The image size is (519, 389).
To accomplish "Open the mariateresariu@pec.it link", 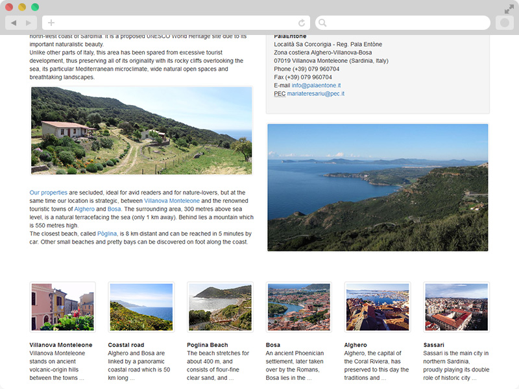I will coord(315,93).
